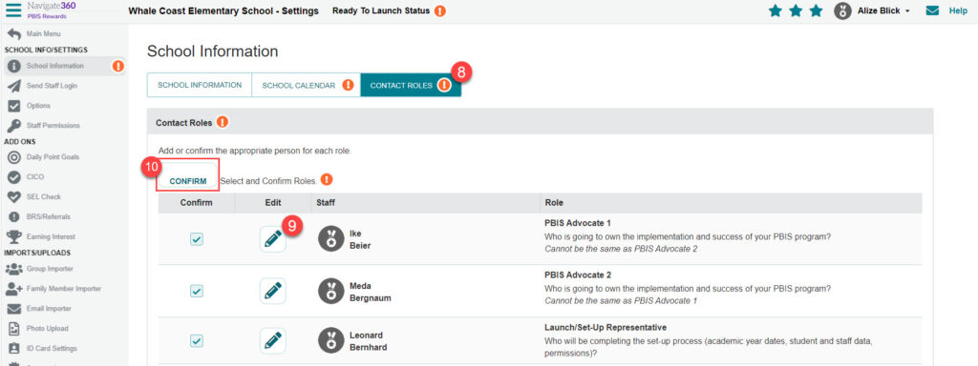Edit Meda Bergnaum's role with pencil icon
The width and height of the screenshot is (978, 366).
(x=273, y=291)
